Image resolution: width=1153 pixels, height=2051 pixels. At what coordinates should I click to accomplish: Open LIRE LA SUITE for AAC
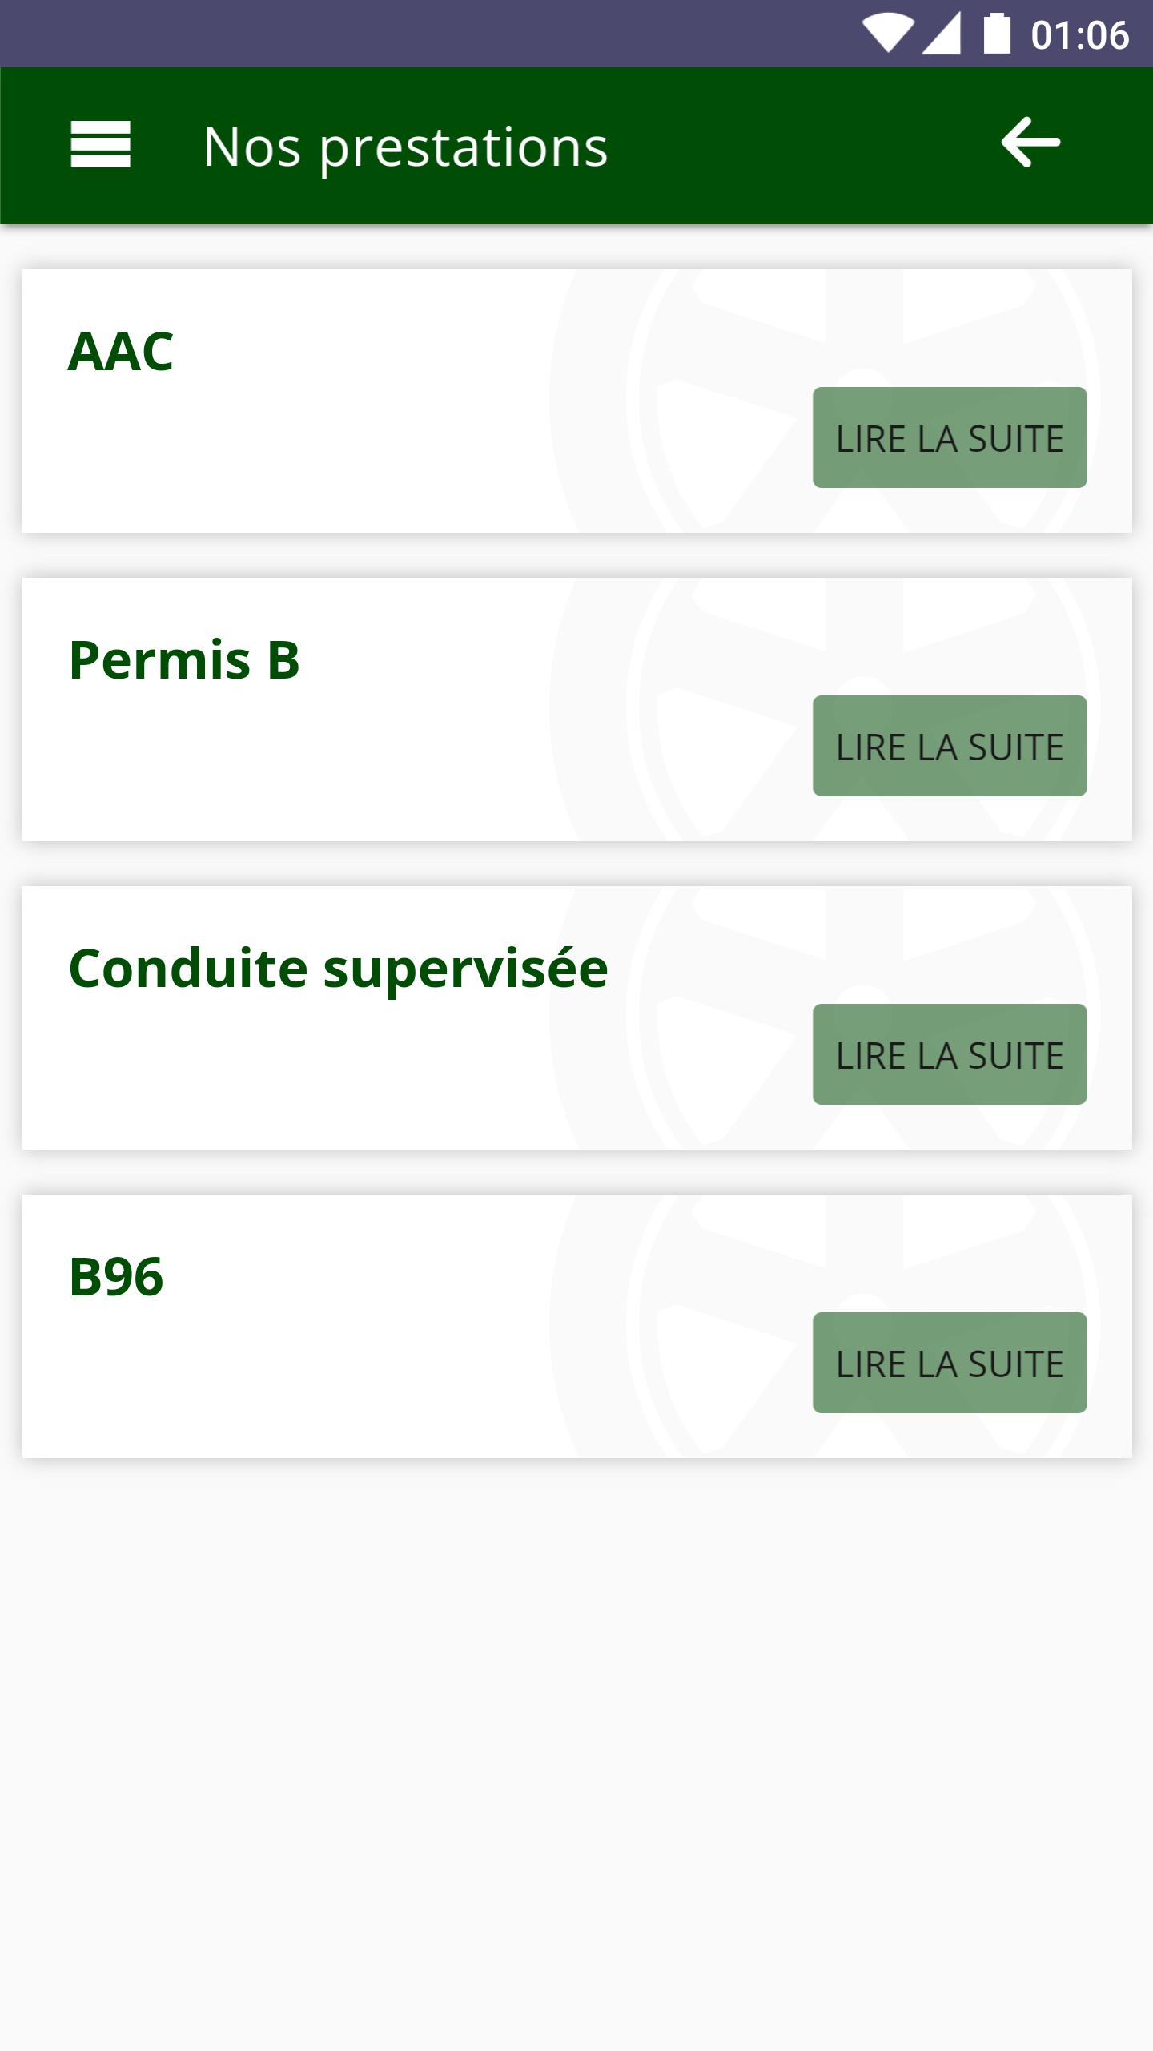tap(949, 437)
